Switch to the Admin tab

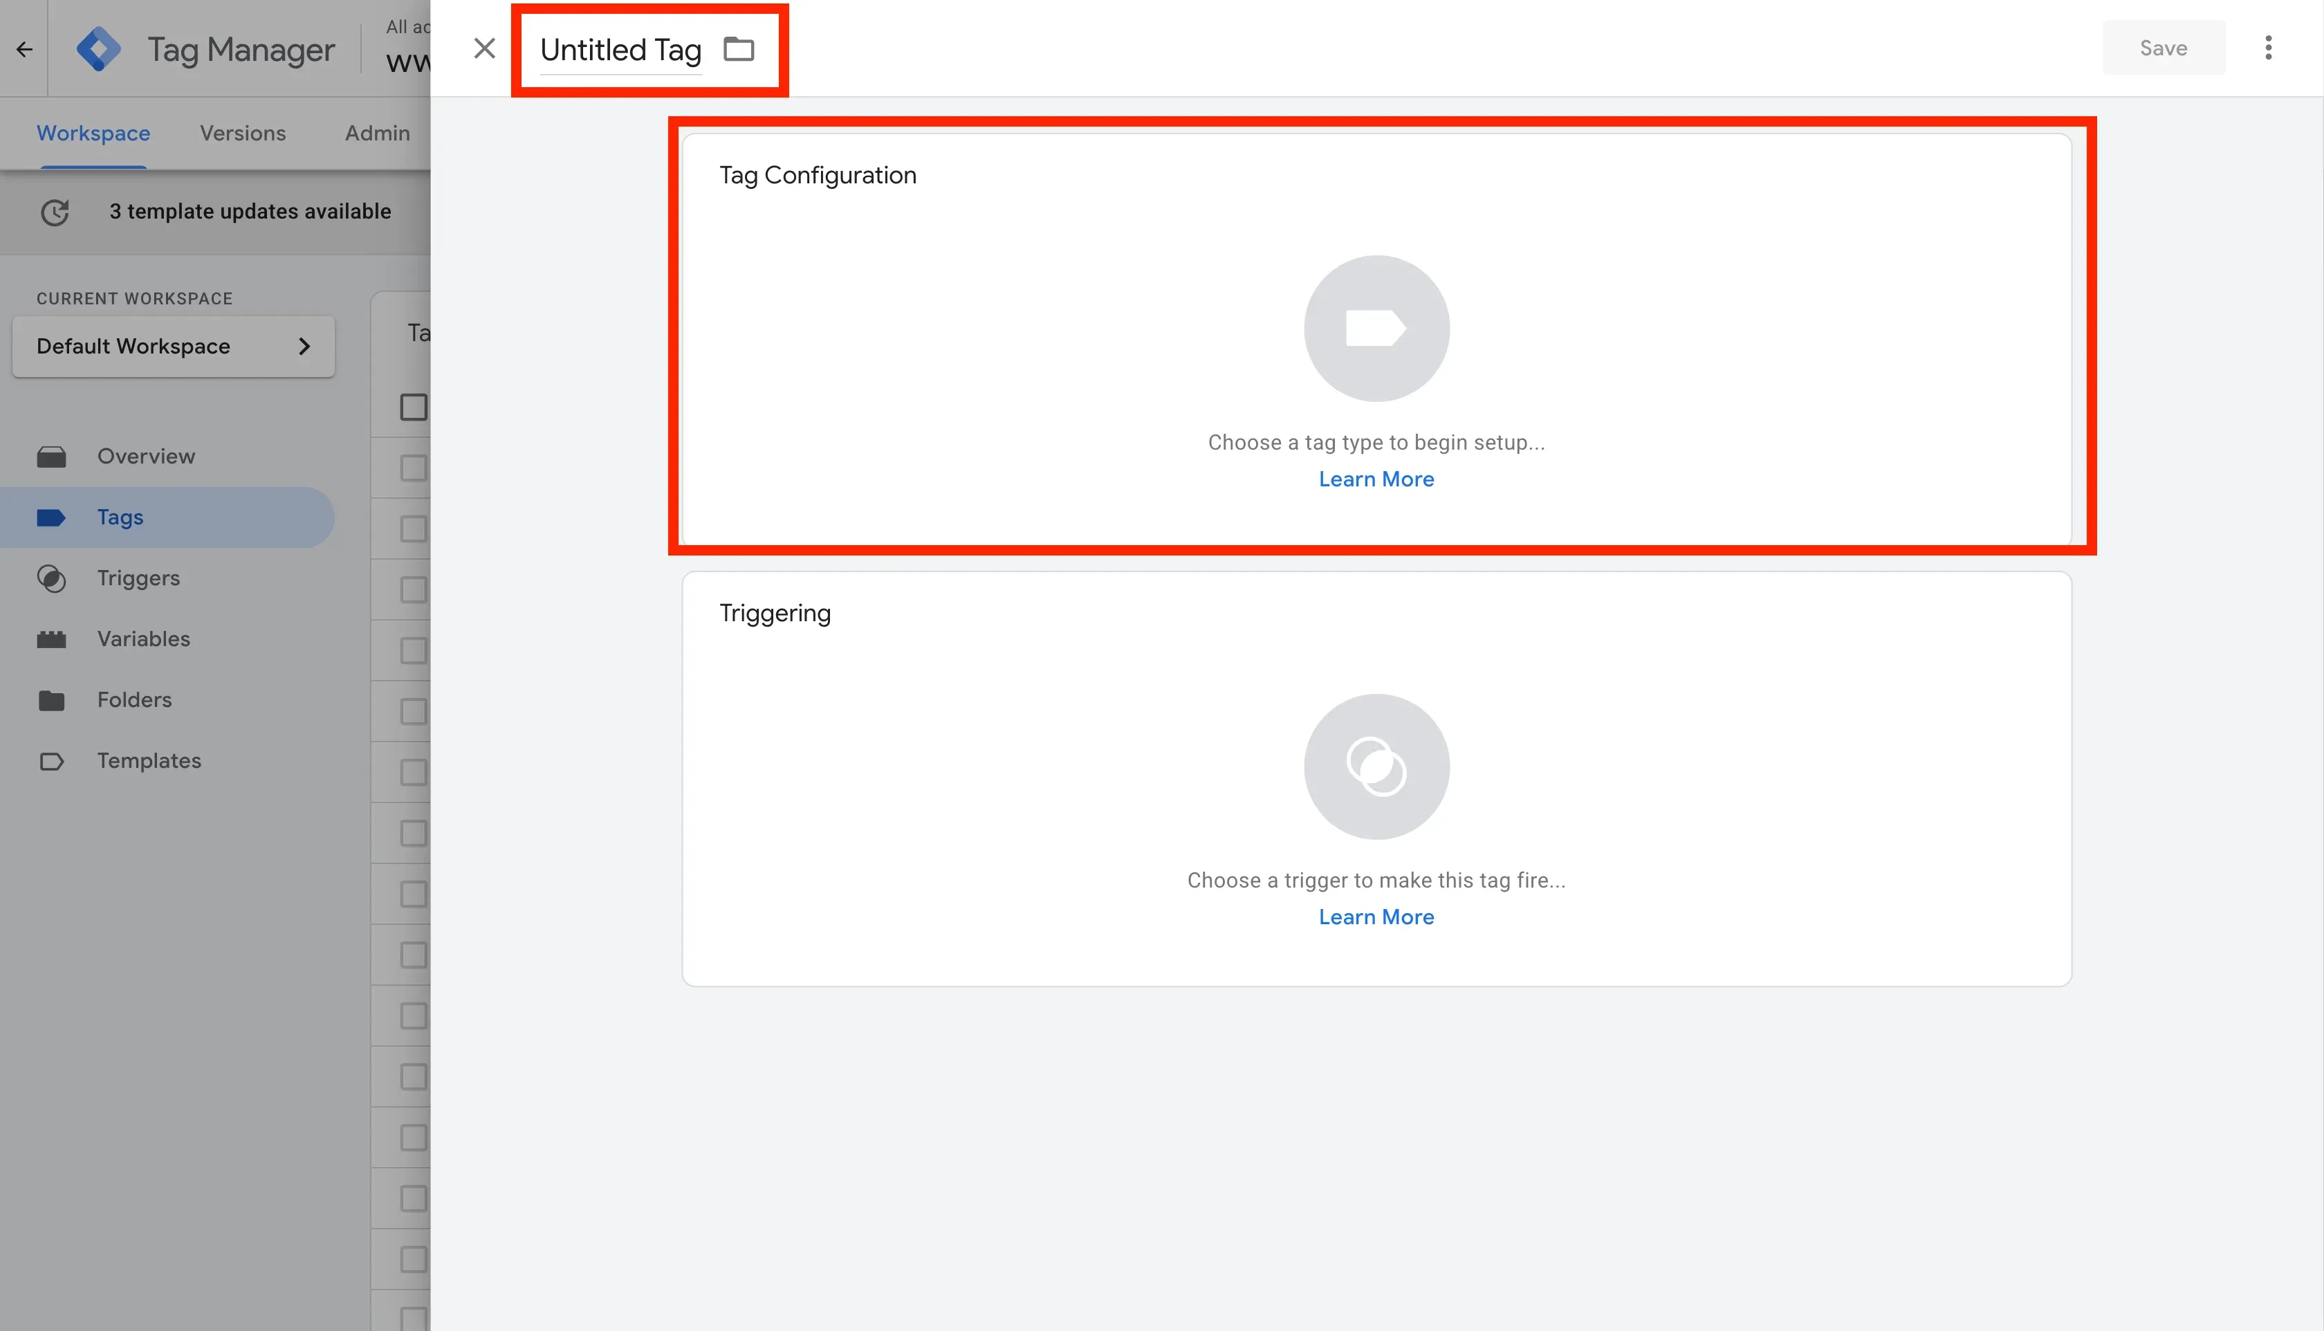378,134
